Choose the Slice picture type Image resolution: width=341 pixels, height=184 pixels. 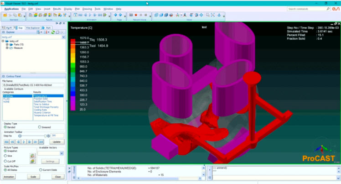pyautogui.click(x=5, y=156)
